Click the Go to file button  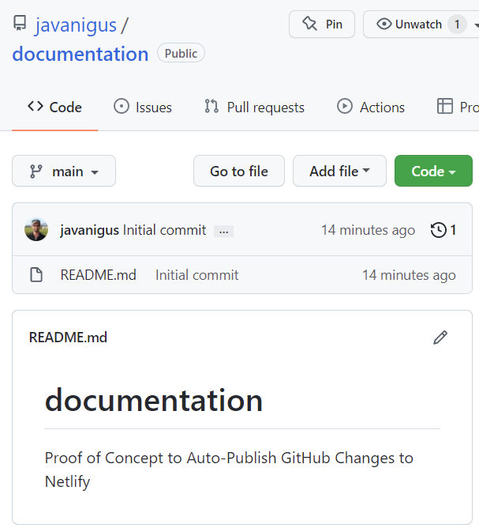click(239, 171)
